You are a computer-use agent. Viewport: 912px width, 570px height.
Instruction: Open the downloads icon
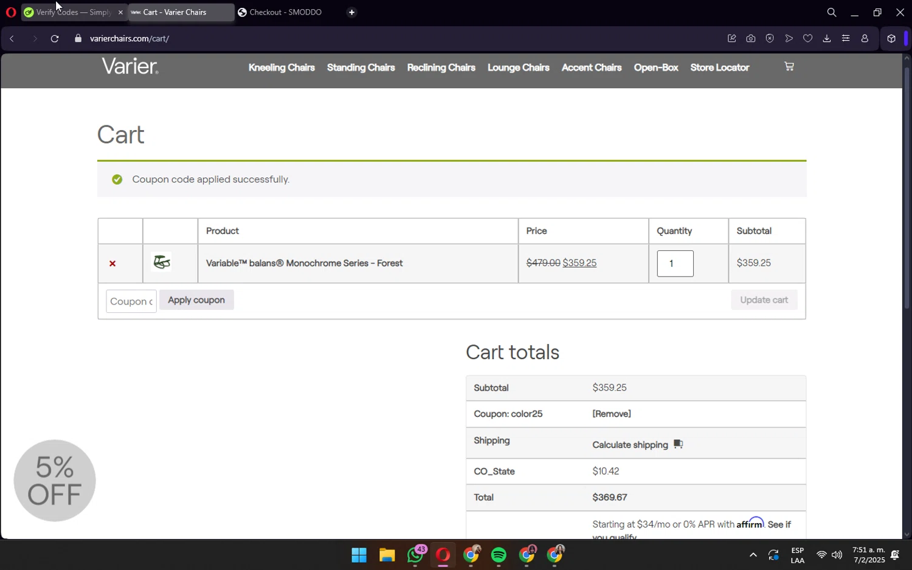tap(826, 38)
